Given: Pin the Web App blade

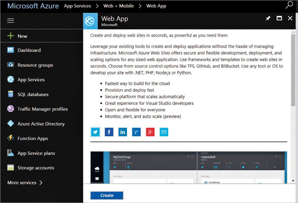Looking at the screenshot, I should pos(268,18).
